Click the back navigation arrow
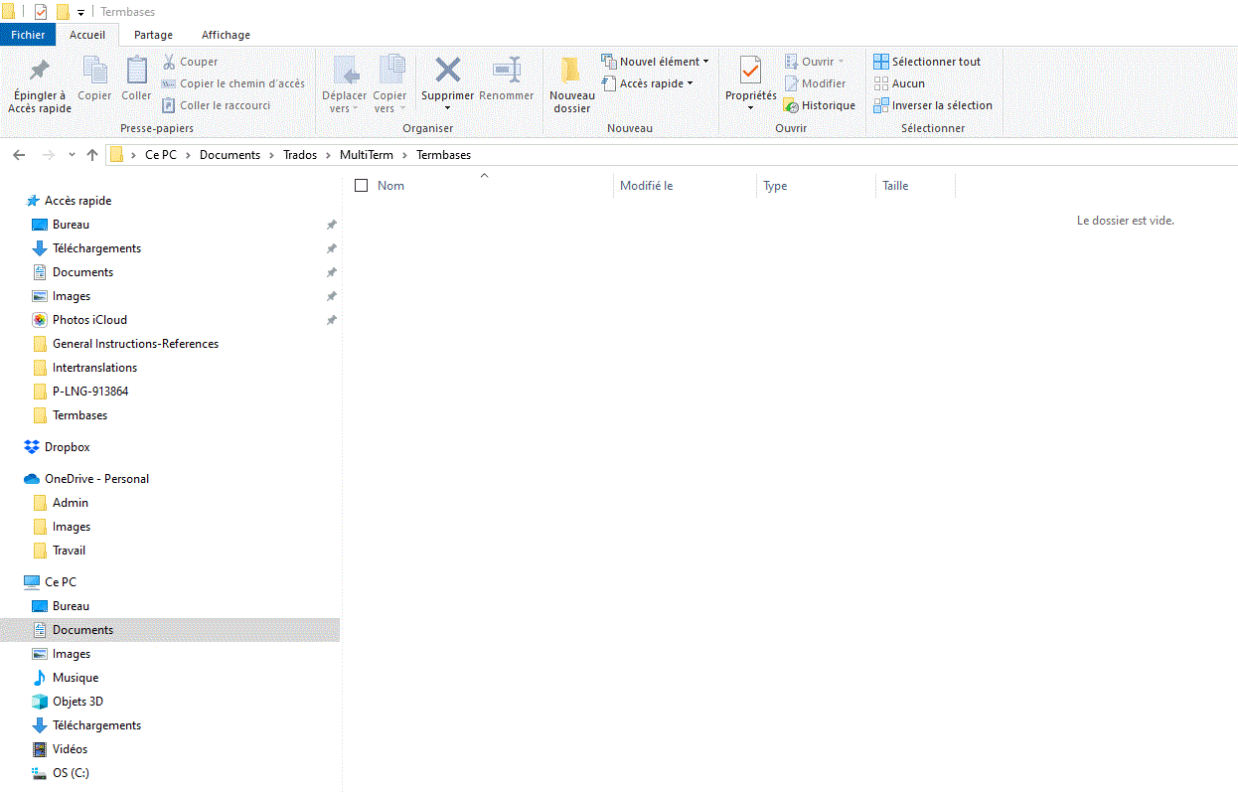Image resolution: width=1238 pixels, height=793 pixels. [18, 154]
